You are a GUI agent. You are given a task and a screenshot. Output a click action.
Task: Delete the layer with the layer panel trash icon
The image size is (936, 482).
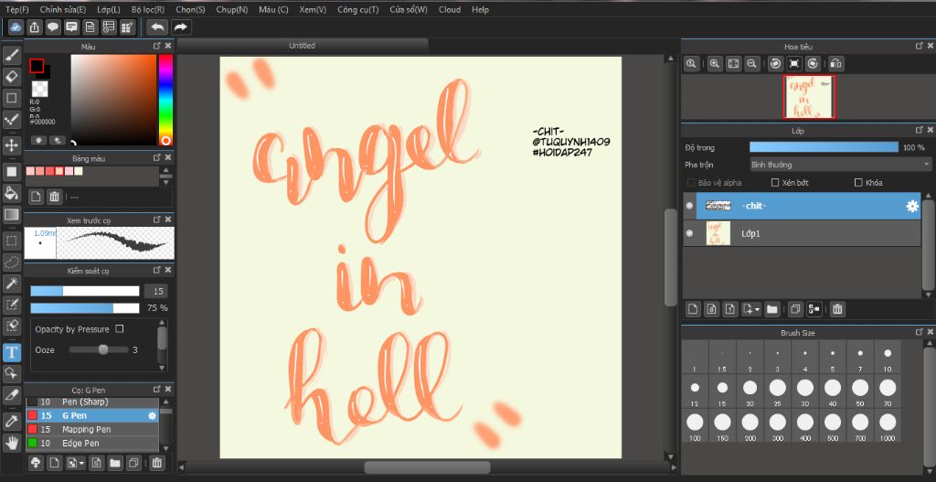(x=837, y=309)
